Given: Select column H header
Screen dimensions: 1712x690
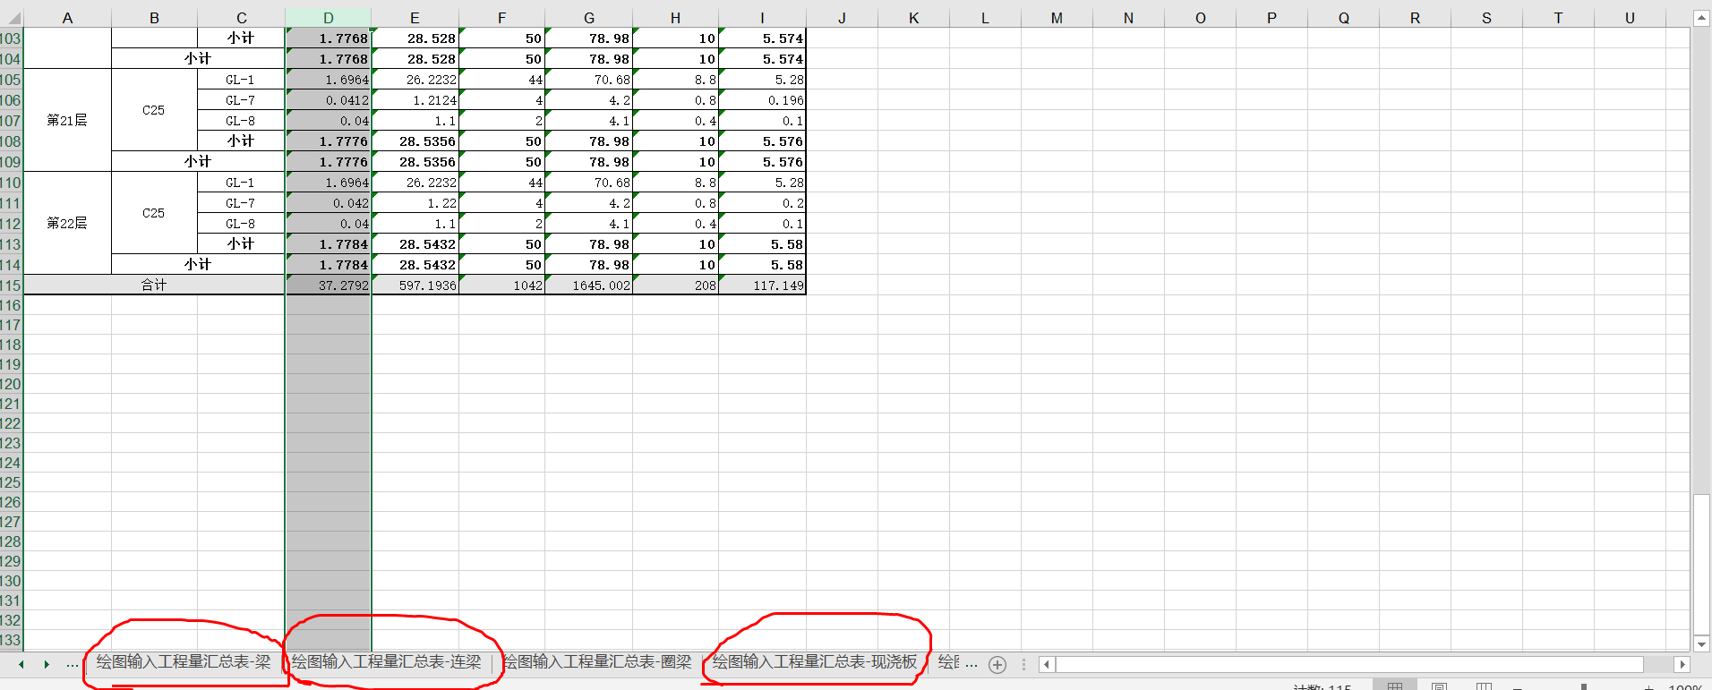Looking at the screenshot, I should click(x=675, y=18).
